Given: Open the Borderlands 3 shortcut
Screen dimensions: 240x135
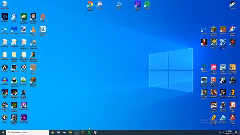Looking at the screenshot, I should [232, 93].
